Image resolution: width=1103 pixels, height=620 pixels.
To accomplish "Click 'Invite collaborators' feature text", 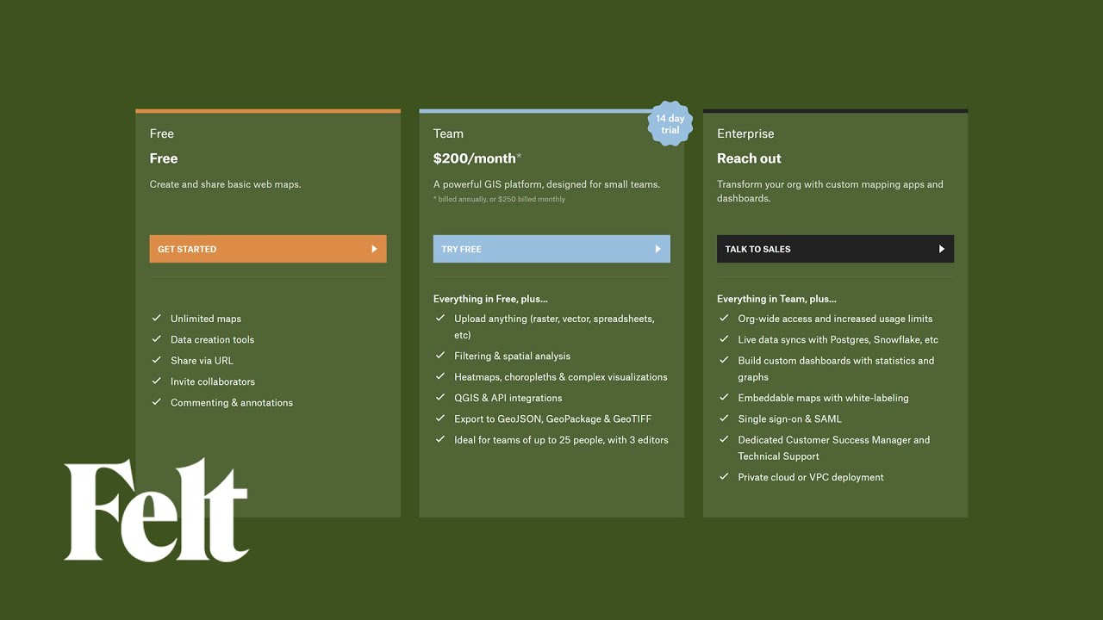I will tap(213, 381).
